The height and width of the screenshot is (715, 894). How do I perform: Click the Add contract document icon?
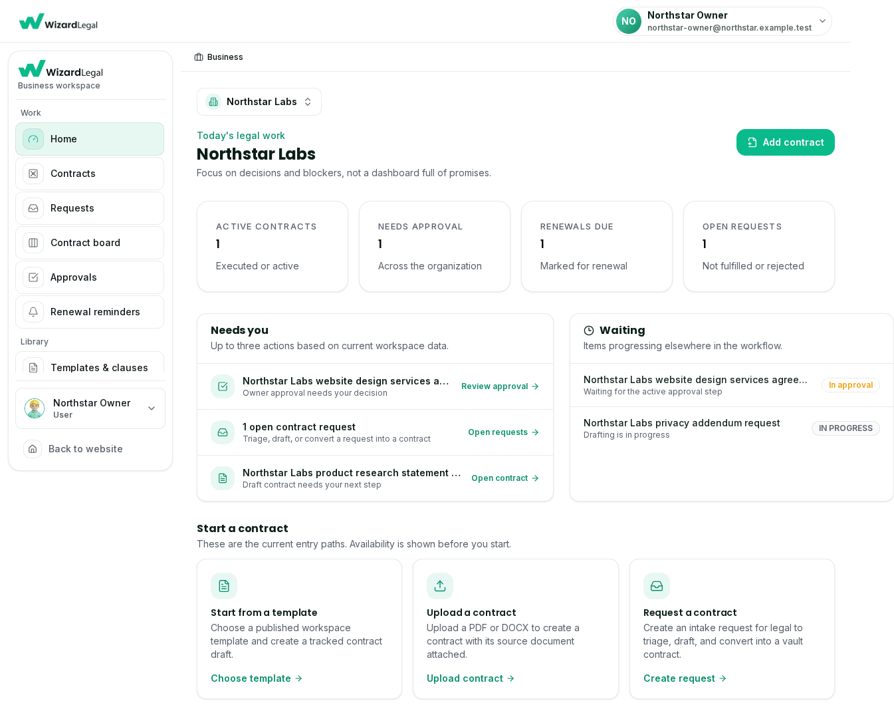click(x=752, y=142)
